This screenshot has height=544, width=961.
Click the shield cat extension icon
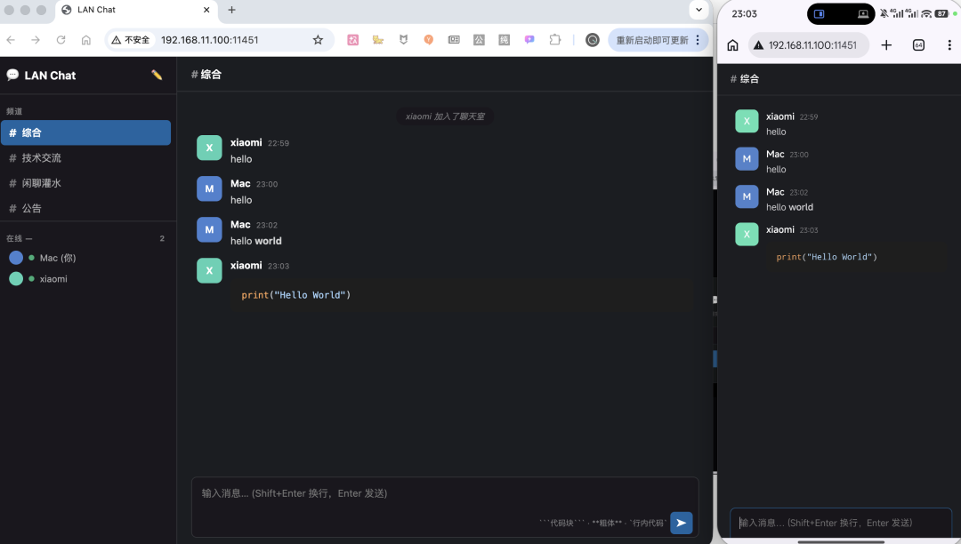[403, 40]
